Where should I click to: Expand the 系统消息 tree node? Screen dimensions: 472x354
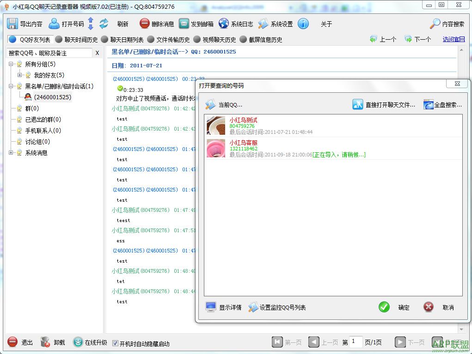coord(11,153)
